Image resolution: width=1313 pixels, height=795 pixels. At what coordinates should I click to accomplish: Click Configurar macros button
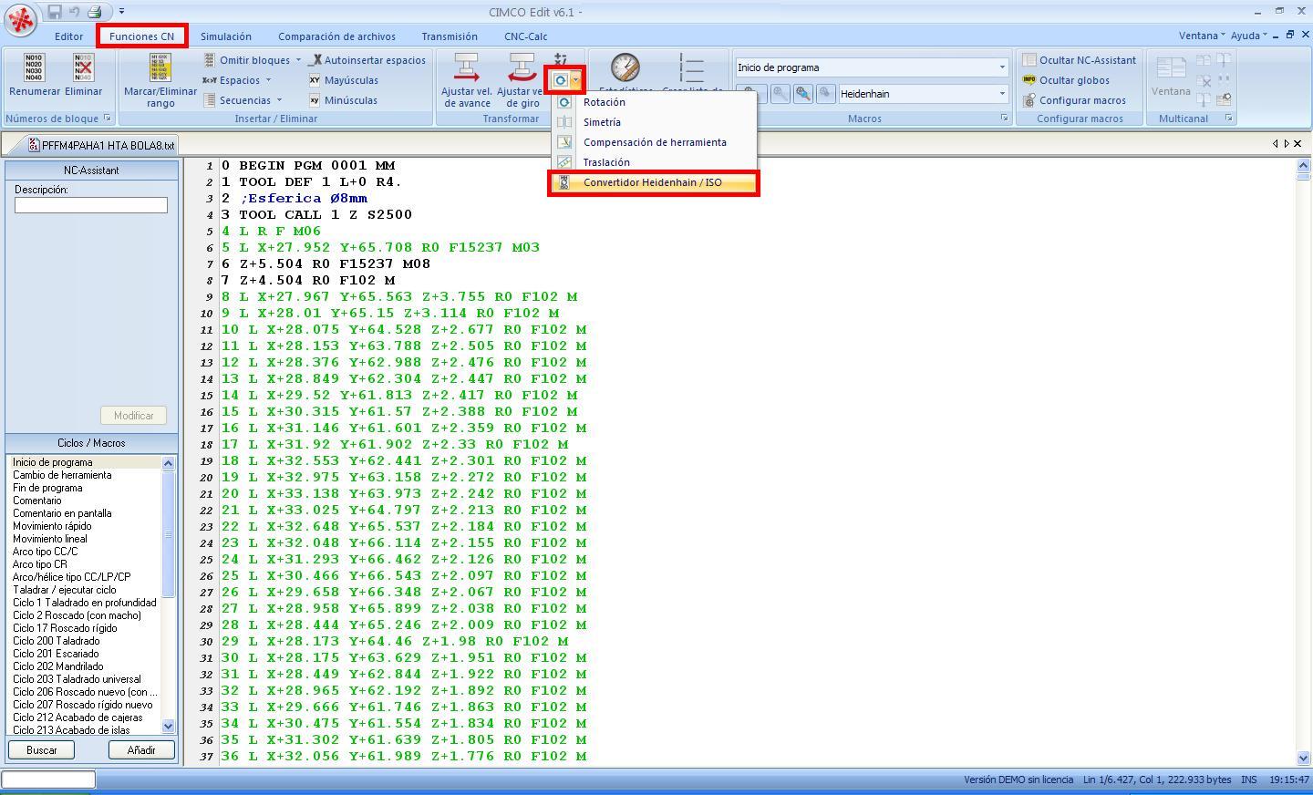point(1074,100)
